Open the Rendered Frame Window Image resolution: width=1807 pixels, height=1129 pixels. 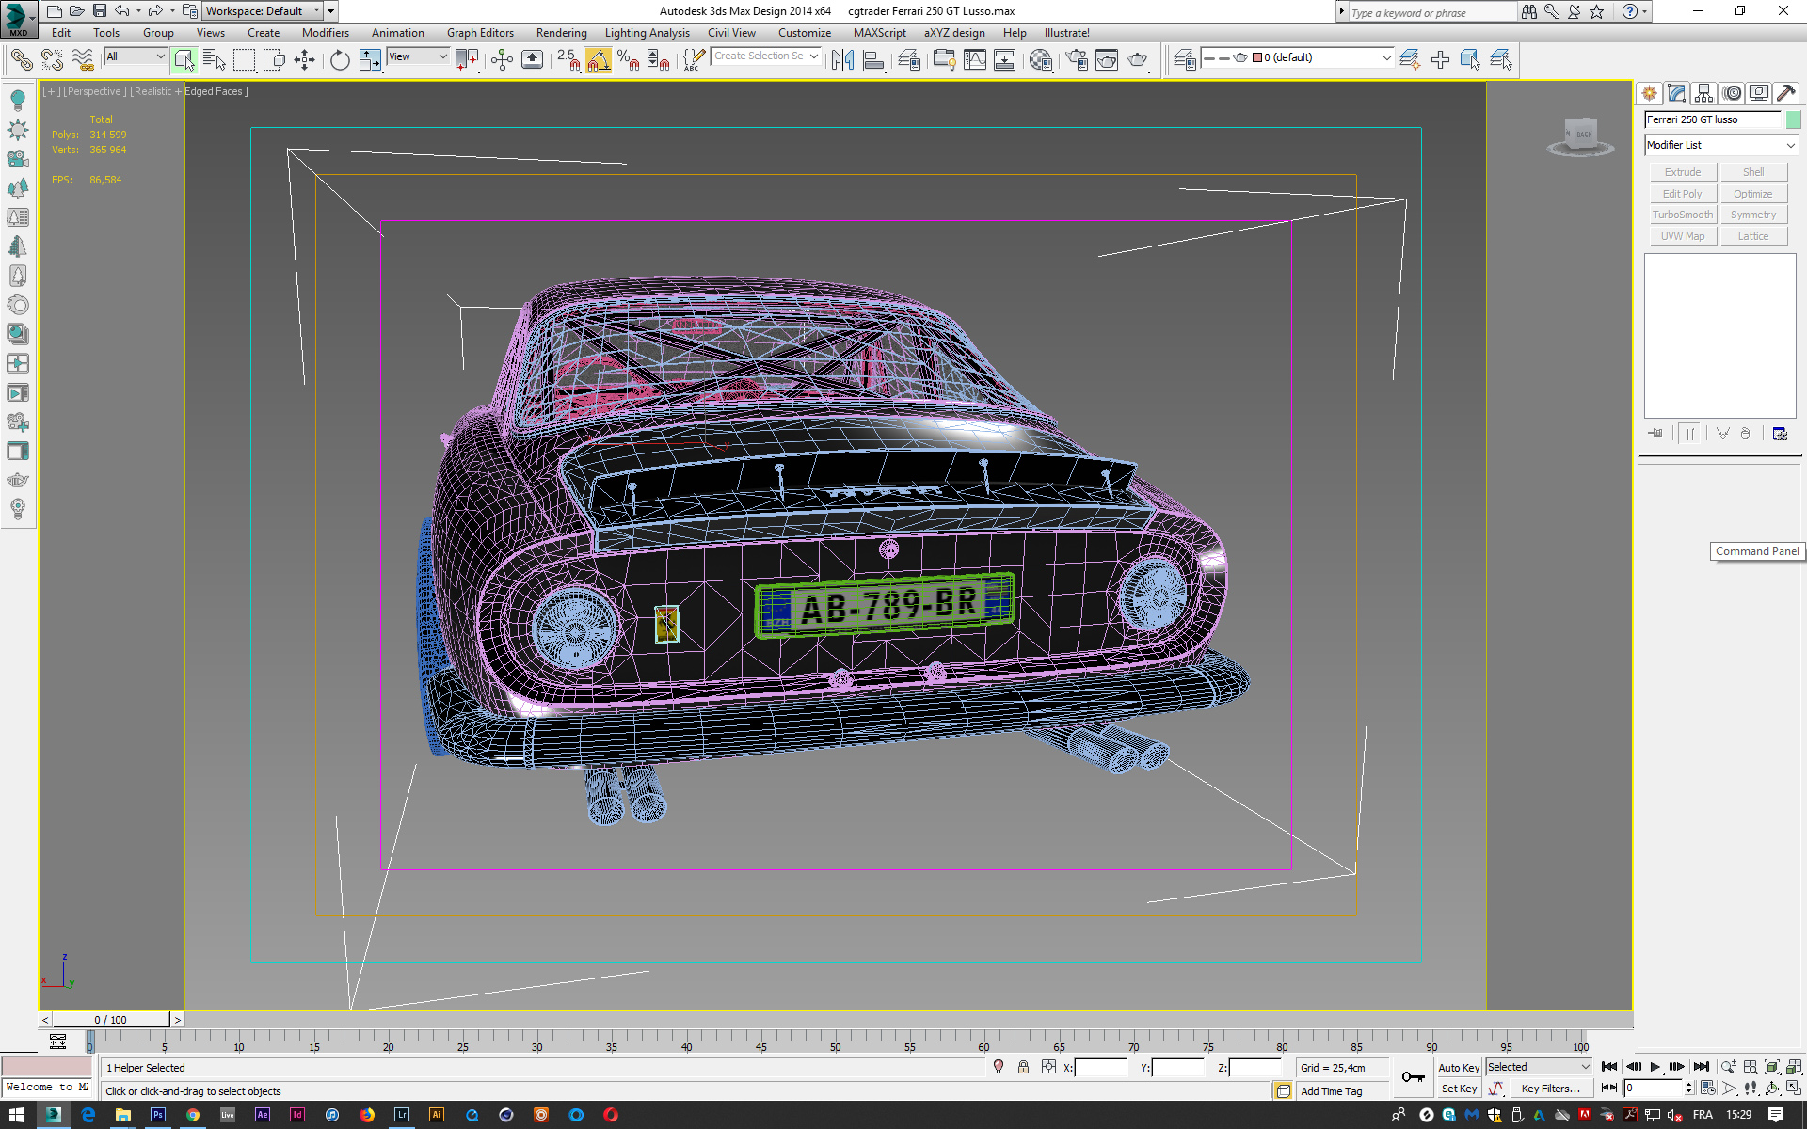tap(1107, 60)
